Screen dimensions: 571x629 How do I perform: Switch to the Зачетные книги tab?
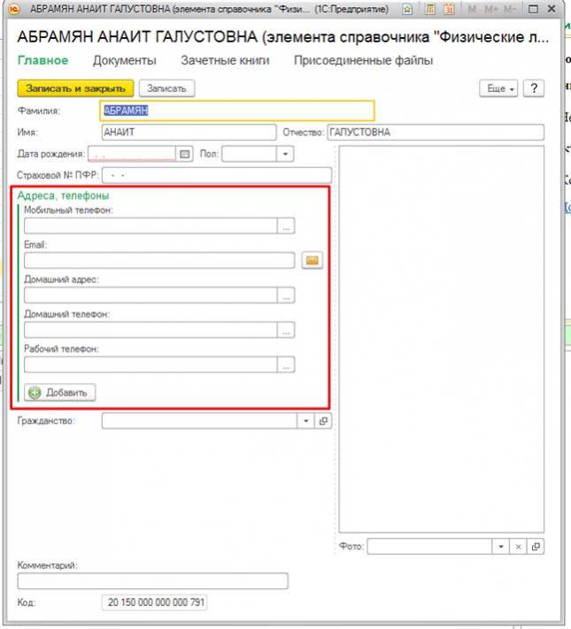[225, 61]
